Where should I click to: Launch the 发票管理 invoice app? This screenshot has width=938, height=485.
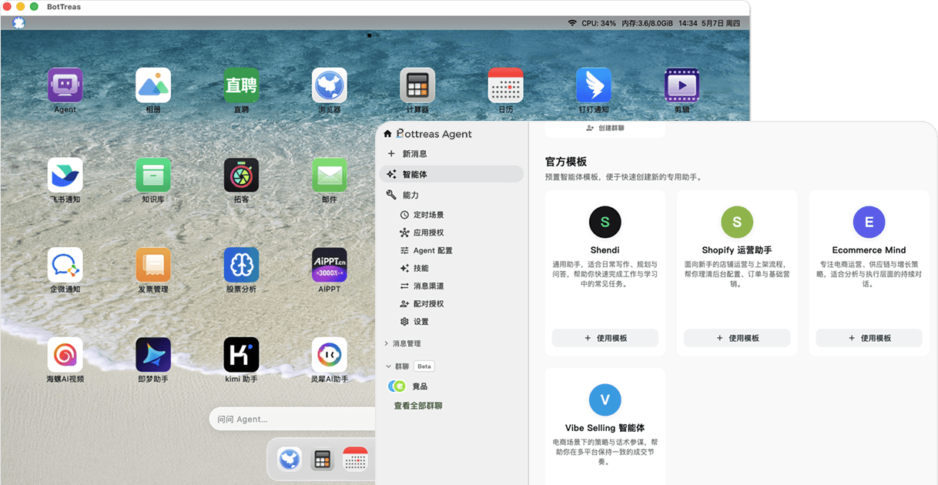coord(153,265)
